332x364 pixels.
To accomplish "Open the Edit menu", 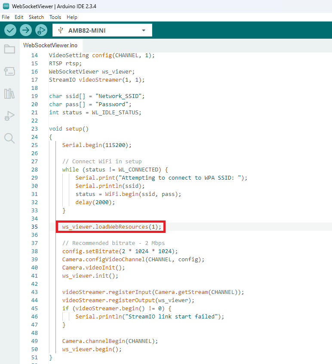I will (19, 17).
